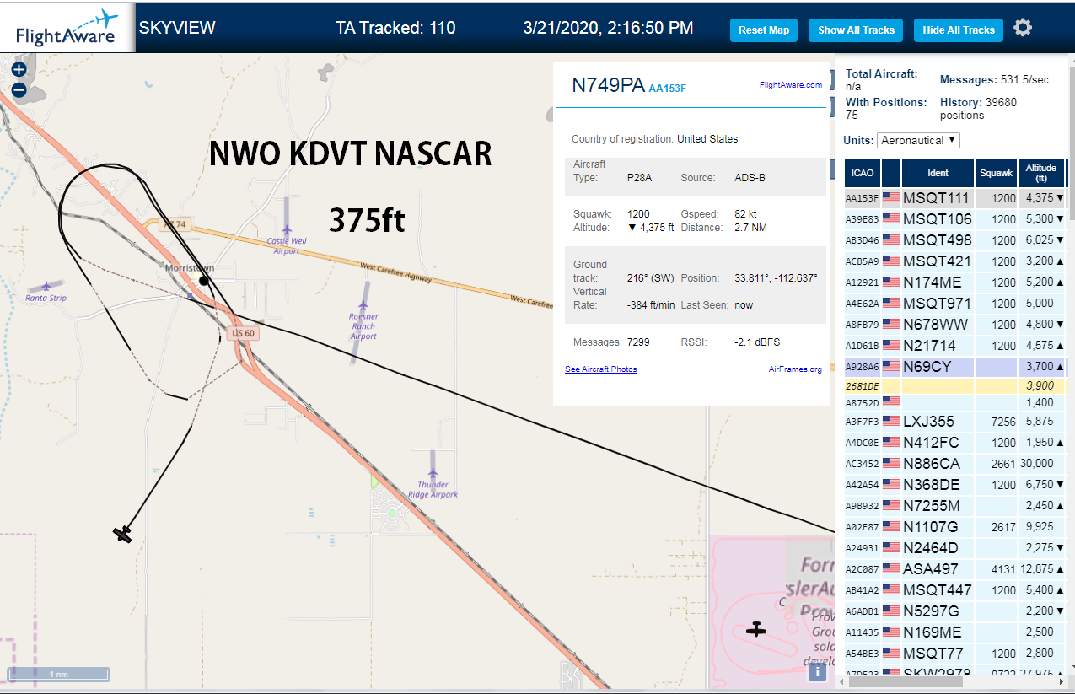
Task: Click the US flag in N69CY row
Action: 891,367
